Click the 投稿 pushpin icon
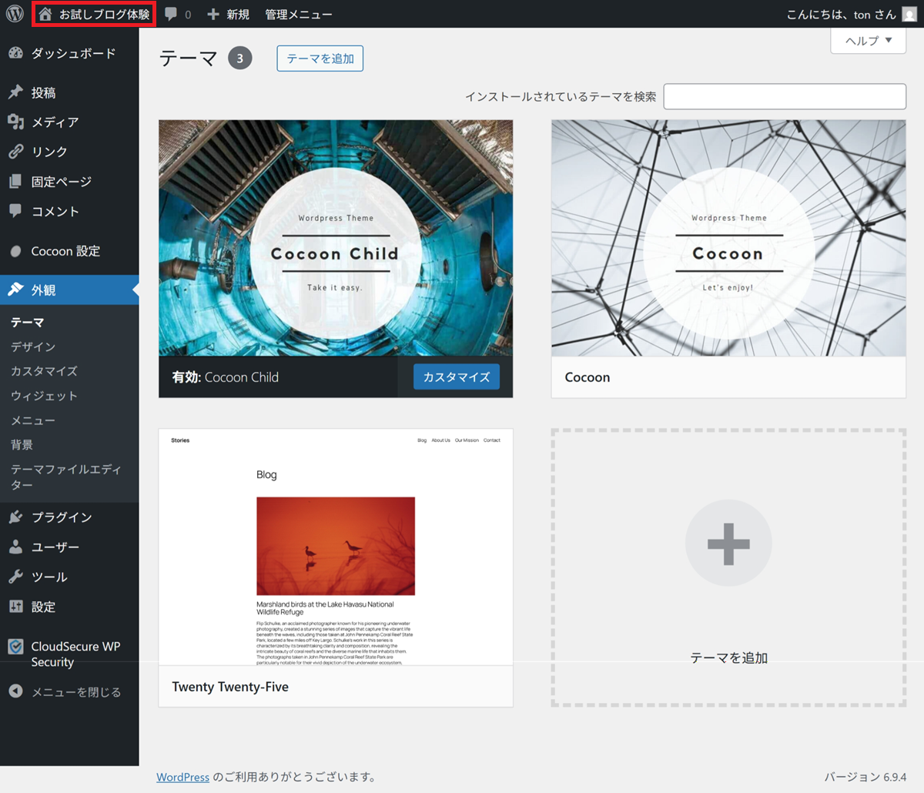This screenshot has width=924, height=793. click(x=15, y=92)
